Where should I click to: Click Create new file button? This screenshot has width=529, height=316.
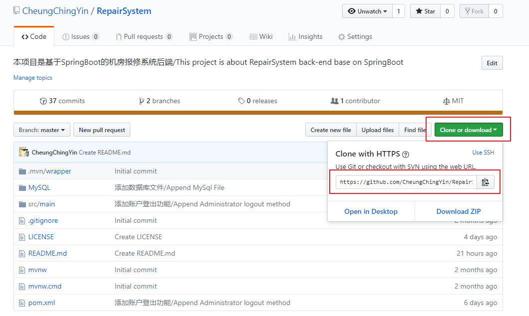click(x=331, y=130)
